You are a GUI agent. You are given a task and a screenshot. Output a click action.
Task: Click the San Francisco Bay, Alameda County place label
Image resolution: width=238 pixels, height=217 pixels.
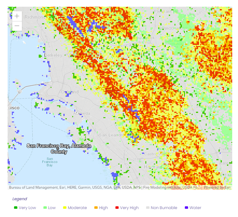pyautogui.click(x=59, y=149)
